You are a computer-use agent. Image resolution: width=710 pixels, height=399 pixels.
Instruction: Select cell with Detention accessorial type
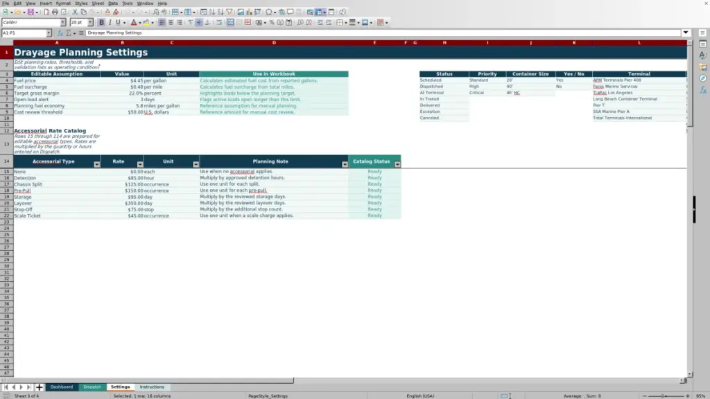pos(57,178)
